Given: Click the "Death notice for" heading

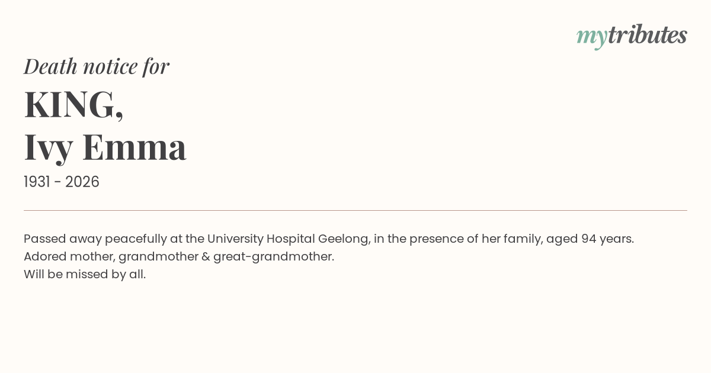Looking at the screenshot, I should 97,66.
